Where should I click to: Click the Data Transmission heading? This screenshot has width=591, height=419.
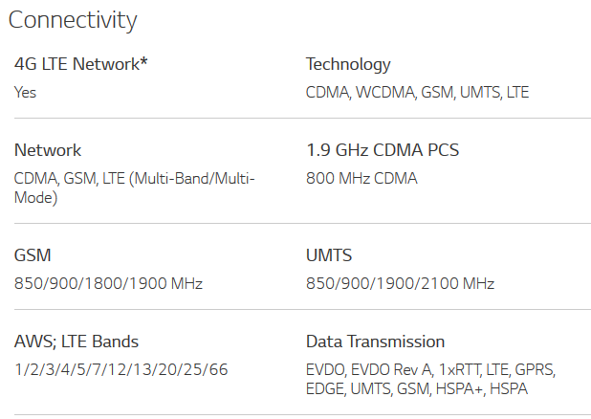point(376,342)
